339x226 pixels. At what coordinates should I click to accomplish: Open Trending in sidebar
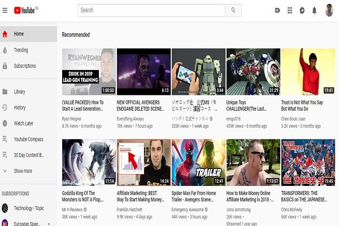29,50
